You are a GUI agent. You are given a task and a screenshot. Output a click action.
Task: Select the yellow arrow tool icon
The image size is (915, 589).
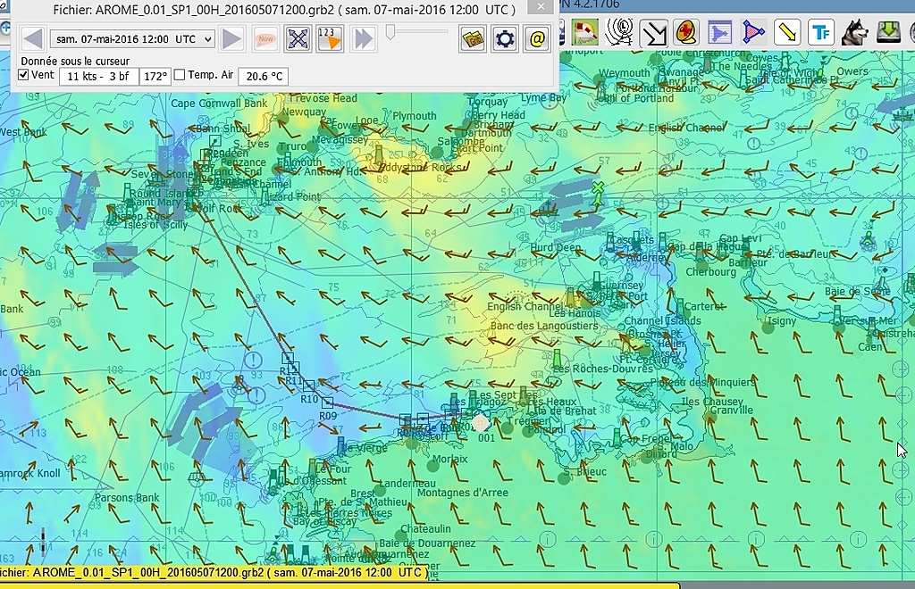[787, 32]
